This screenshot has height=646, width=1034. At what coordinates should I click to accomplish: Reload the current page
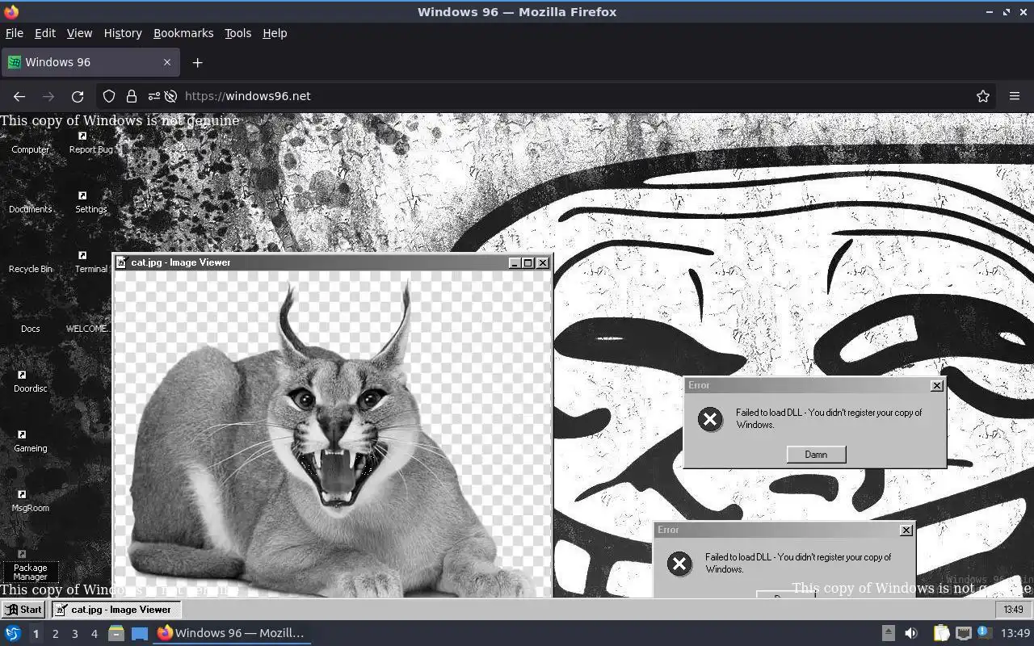click(x=78, y=96)
